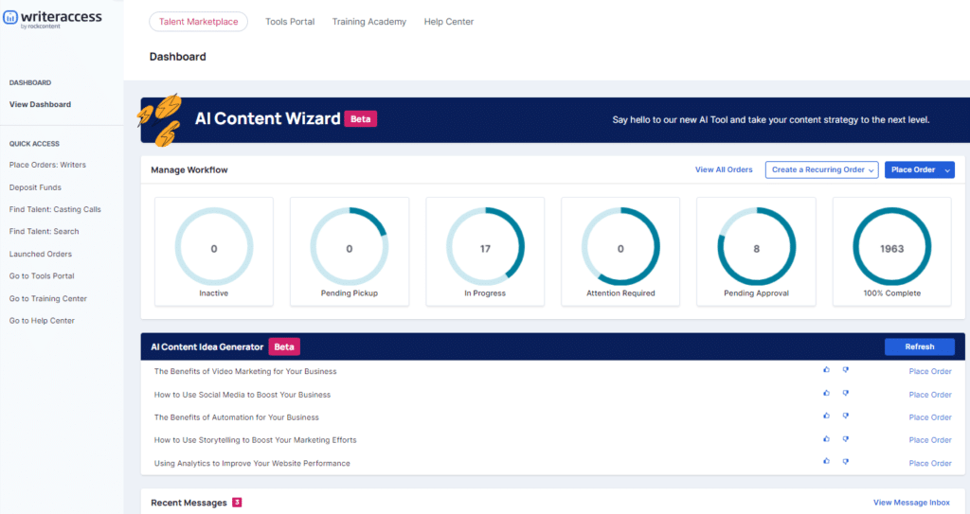This screenshot has height=514, width=970.
Task: Click the Beta badge on Idea Generator
Action: (284, 347)
